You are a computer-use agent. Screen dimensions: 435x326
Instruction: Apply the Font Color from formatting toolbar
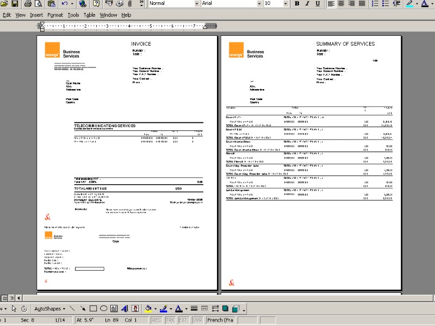click(425, 4)
